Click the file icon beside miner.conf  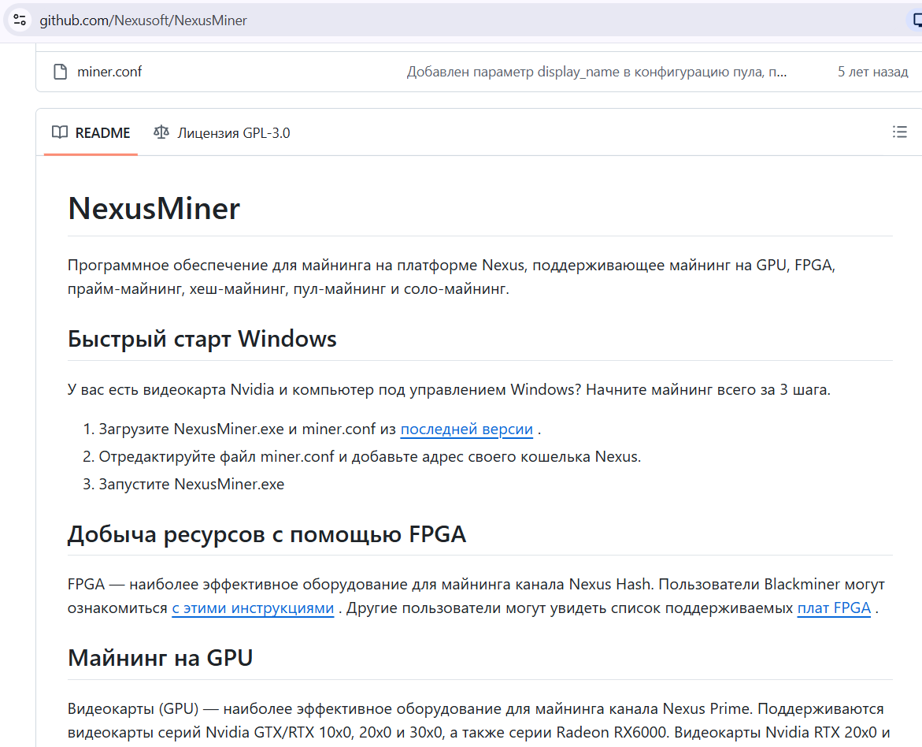(60, 72)
